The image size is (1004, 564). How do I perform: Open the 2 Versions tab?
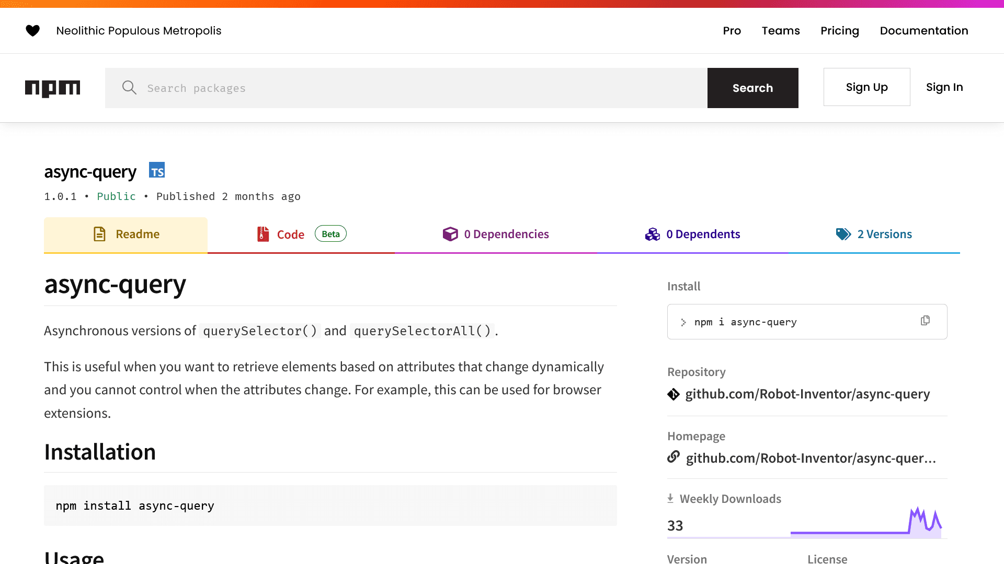[x=874, y=234]
